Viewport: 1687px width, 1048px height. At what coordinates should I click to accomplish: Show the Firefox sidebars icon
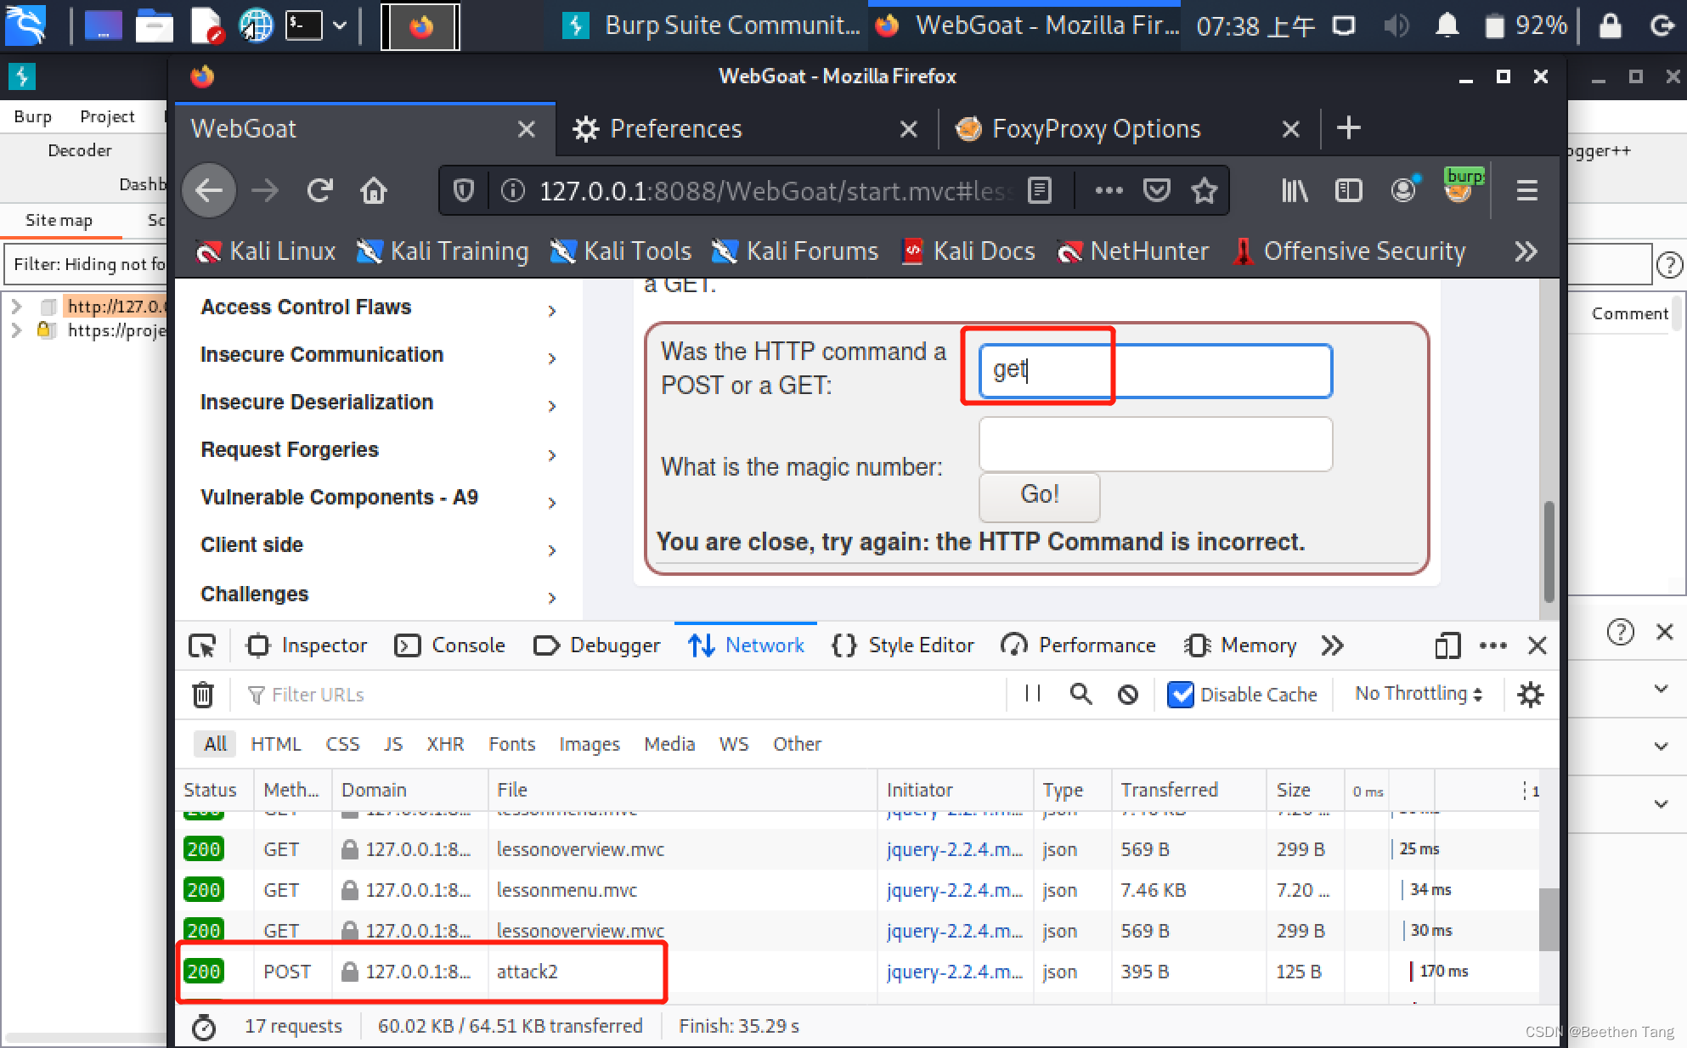point(1348,190)
